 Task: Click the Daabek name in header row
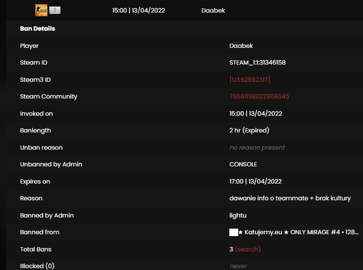pyautogui.click(x=213, y=10)
